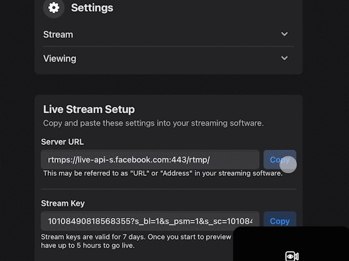This screenshot has height=261, width=349.
Task: Copy the Stream Key
Action: pyautogui.click(x=280, y=221)
